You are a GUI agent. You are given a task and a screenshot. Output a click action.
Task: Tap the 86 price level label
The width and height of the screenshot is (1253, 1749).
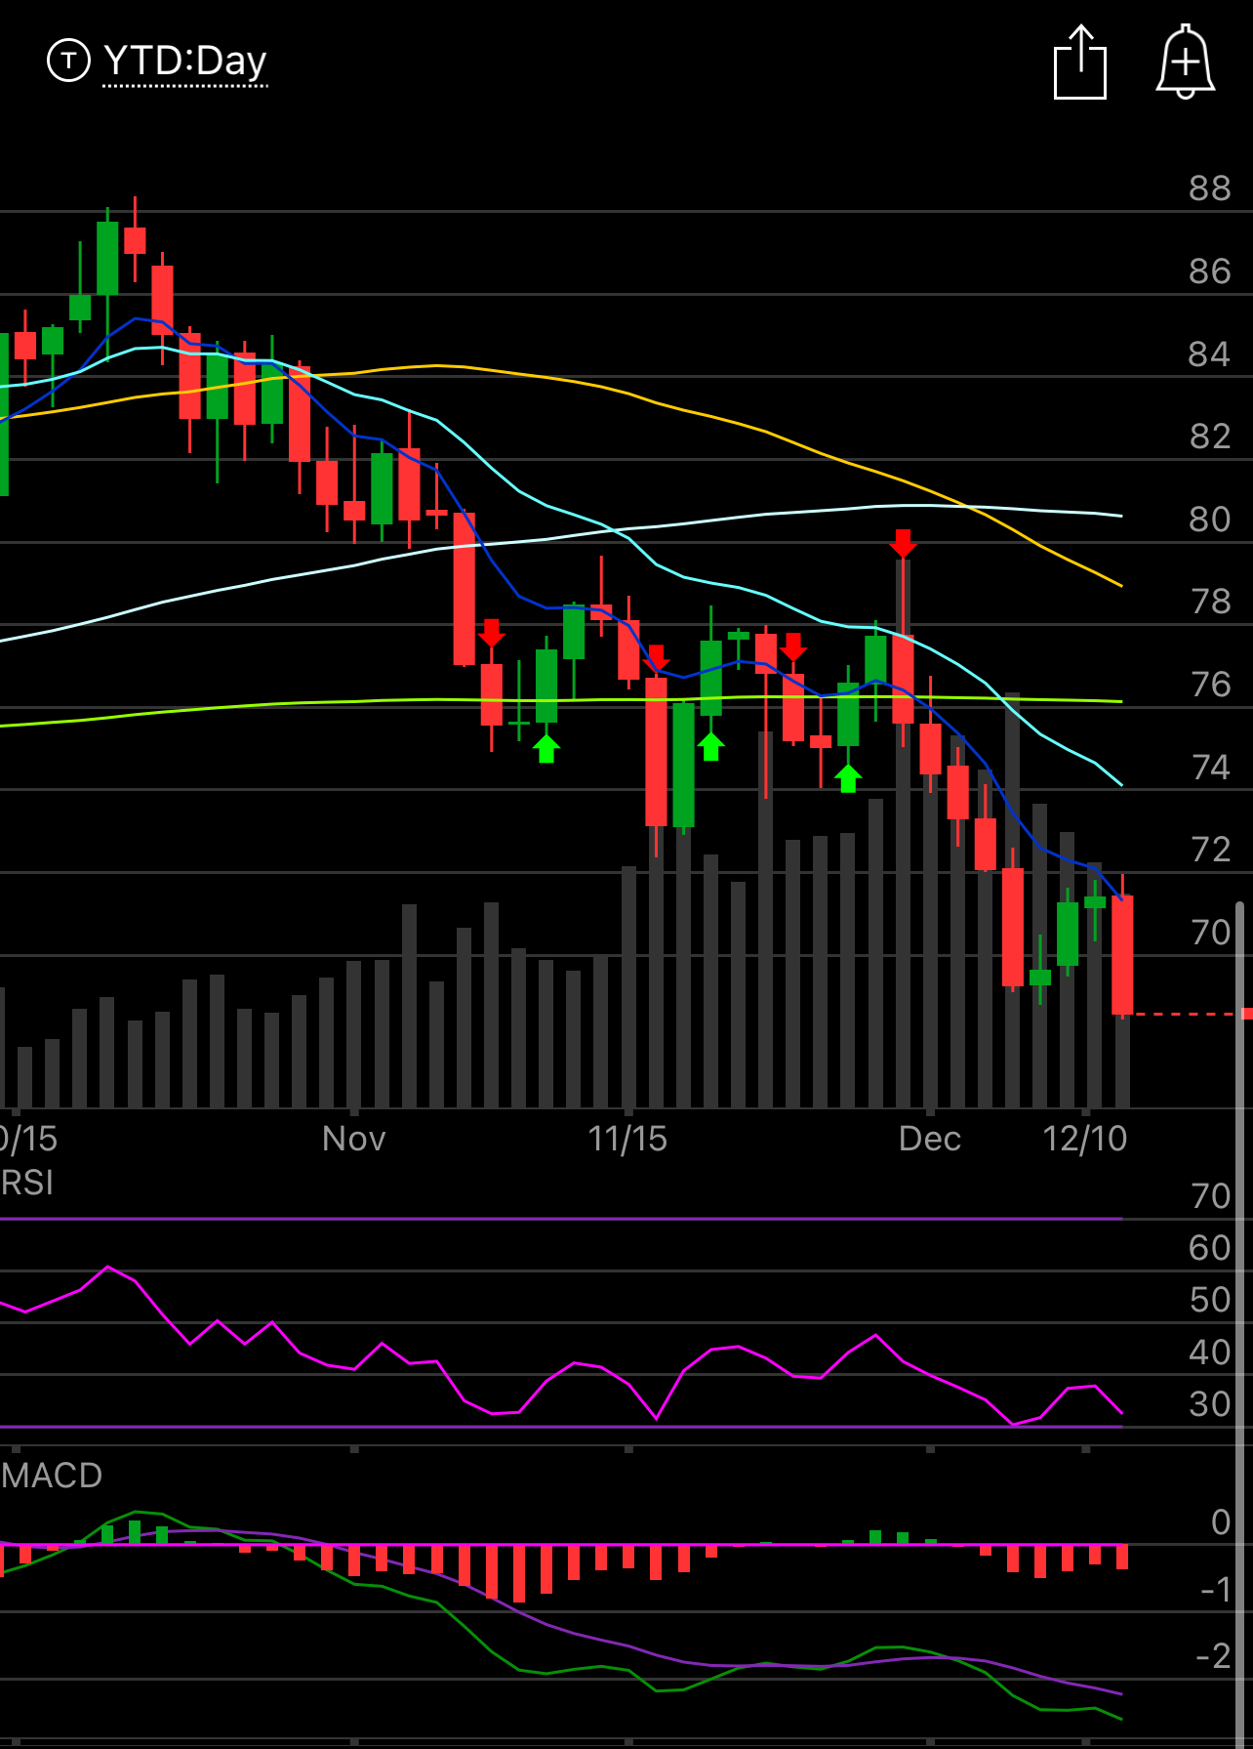point(1210,271)
